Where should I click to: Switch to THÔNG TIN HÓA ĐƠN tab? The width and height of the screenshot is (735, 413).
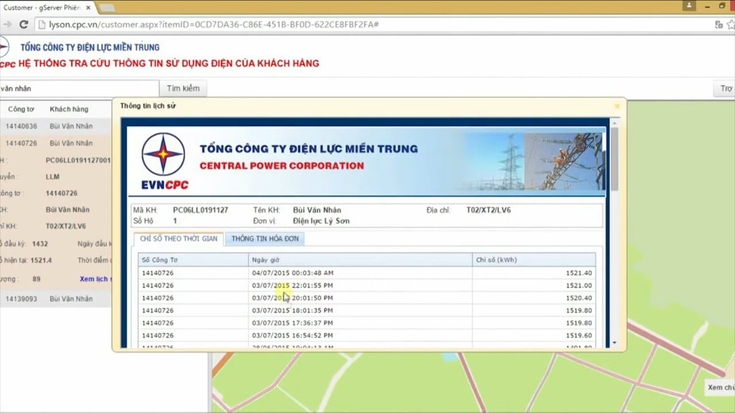[265, 239]
